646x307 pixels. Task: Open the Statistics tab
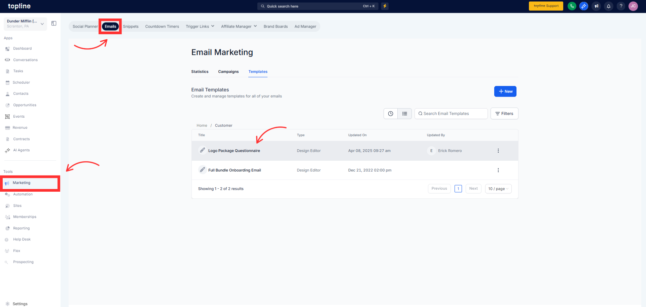[200, 72]
